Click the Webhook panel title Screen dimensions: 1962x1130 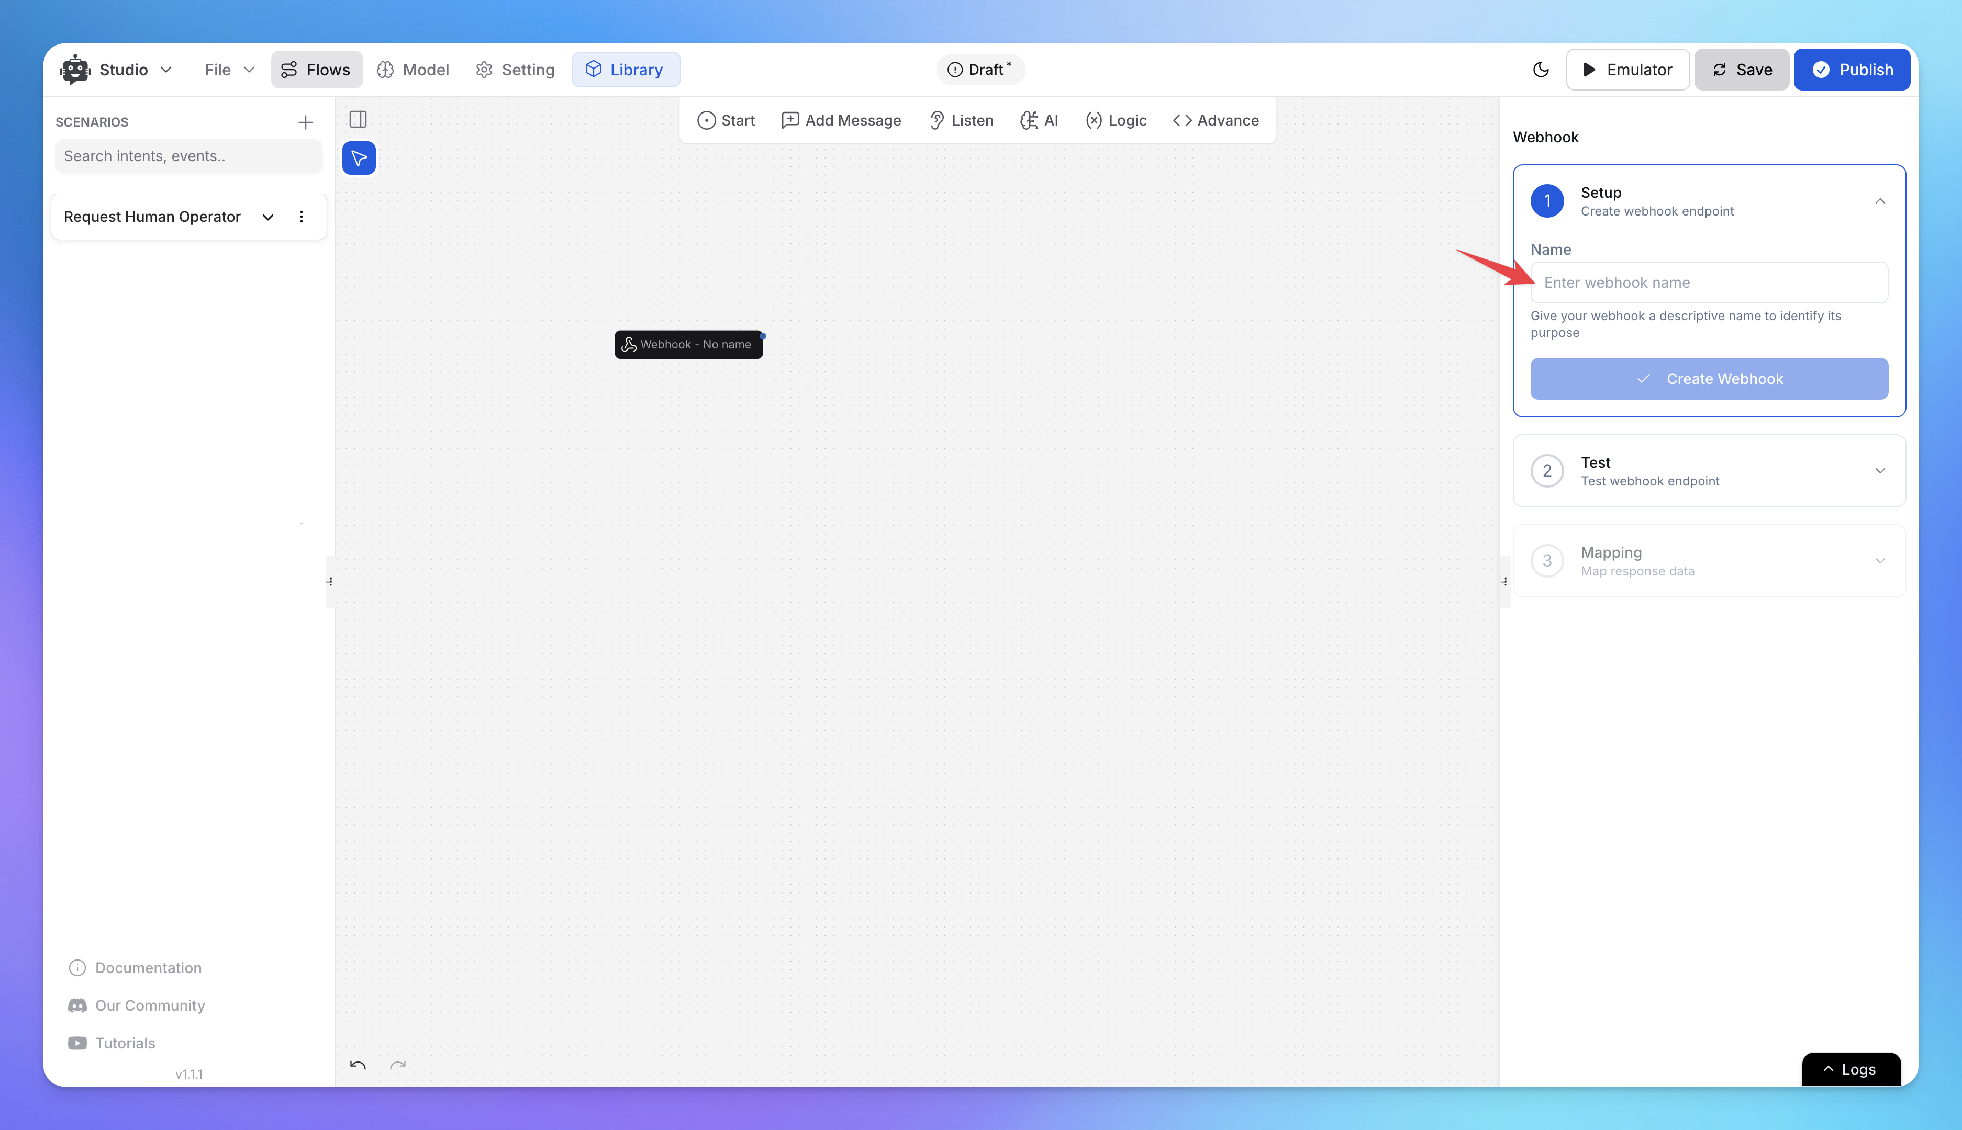click(x=1546, y=138)
